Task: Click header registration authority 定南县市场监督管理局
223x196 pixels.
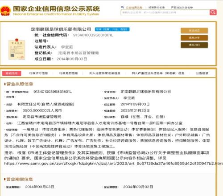Action: click(x=78, y=53)
